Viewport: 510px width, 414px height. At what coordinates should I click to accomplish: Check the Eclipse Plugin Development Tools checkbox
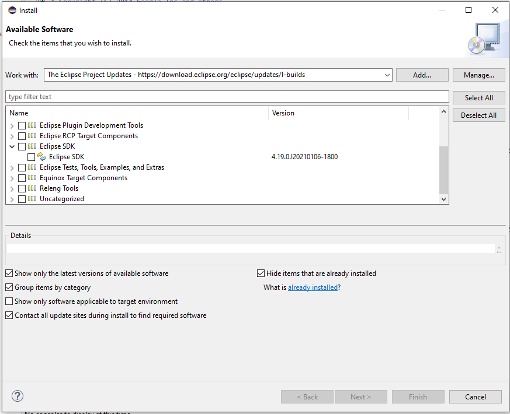(22, 126)
